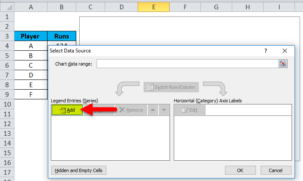Select row 8 header
Image resolution: width=303 pixels, height=181 pixels.
[7, 85]
